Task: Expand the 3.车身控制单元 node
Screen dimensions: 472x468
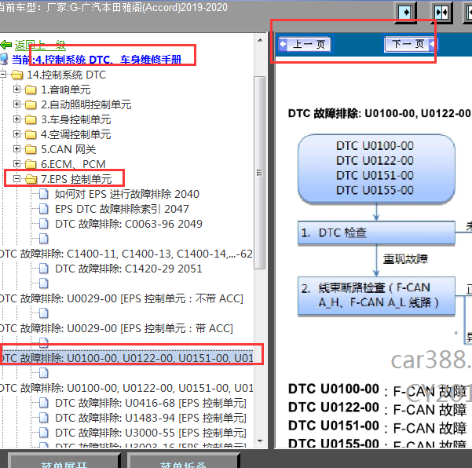Action: [x=16, y=119]
